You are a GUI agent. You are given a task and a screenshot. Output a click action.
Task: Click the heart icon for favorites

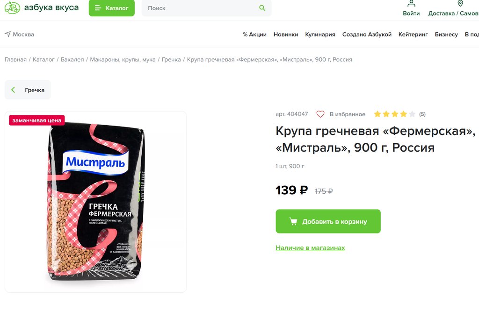320,114
